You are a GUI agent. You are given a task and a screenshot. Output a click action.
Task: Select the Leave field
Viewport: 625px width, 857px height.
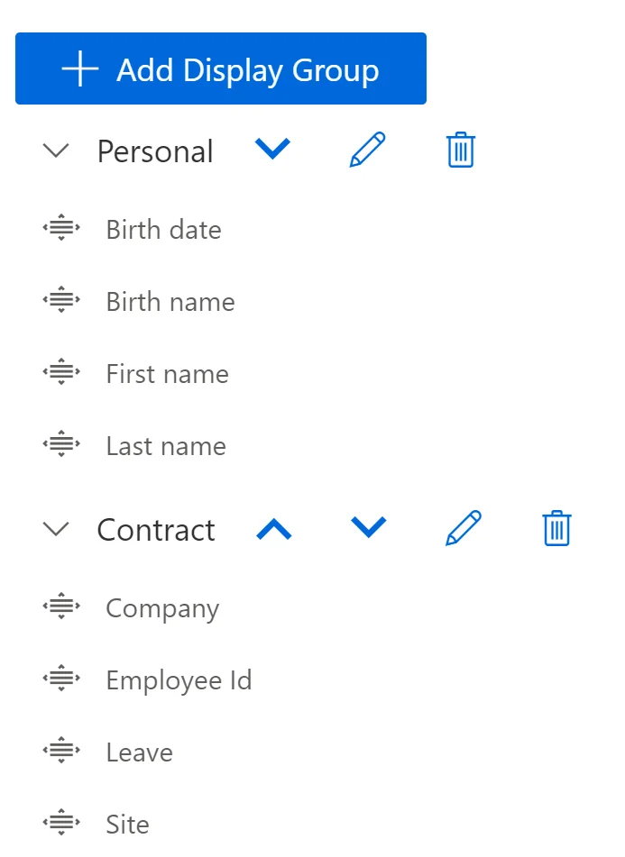pyautogui.click(x=139, y=752)
